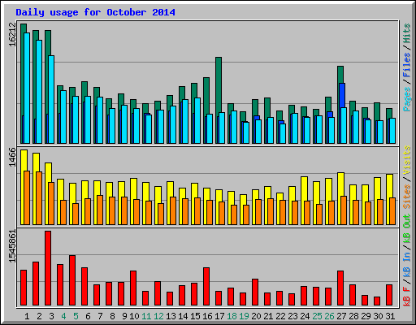The image size is (416, 325).
Task: Click weekend day 11 label
Action: [146, 316]
